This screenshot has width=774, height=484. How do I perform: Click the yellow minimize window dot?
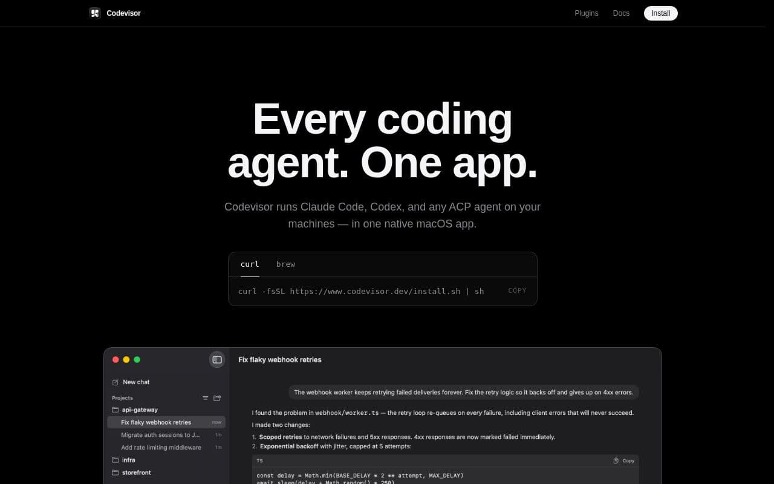pos(126,359)
